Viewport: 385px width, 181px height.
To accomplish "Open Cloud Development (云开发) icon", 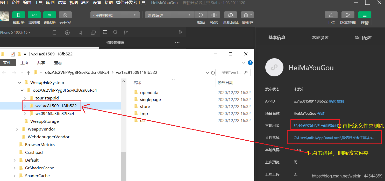I will [65, 15].
